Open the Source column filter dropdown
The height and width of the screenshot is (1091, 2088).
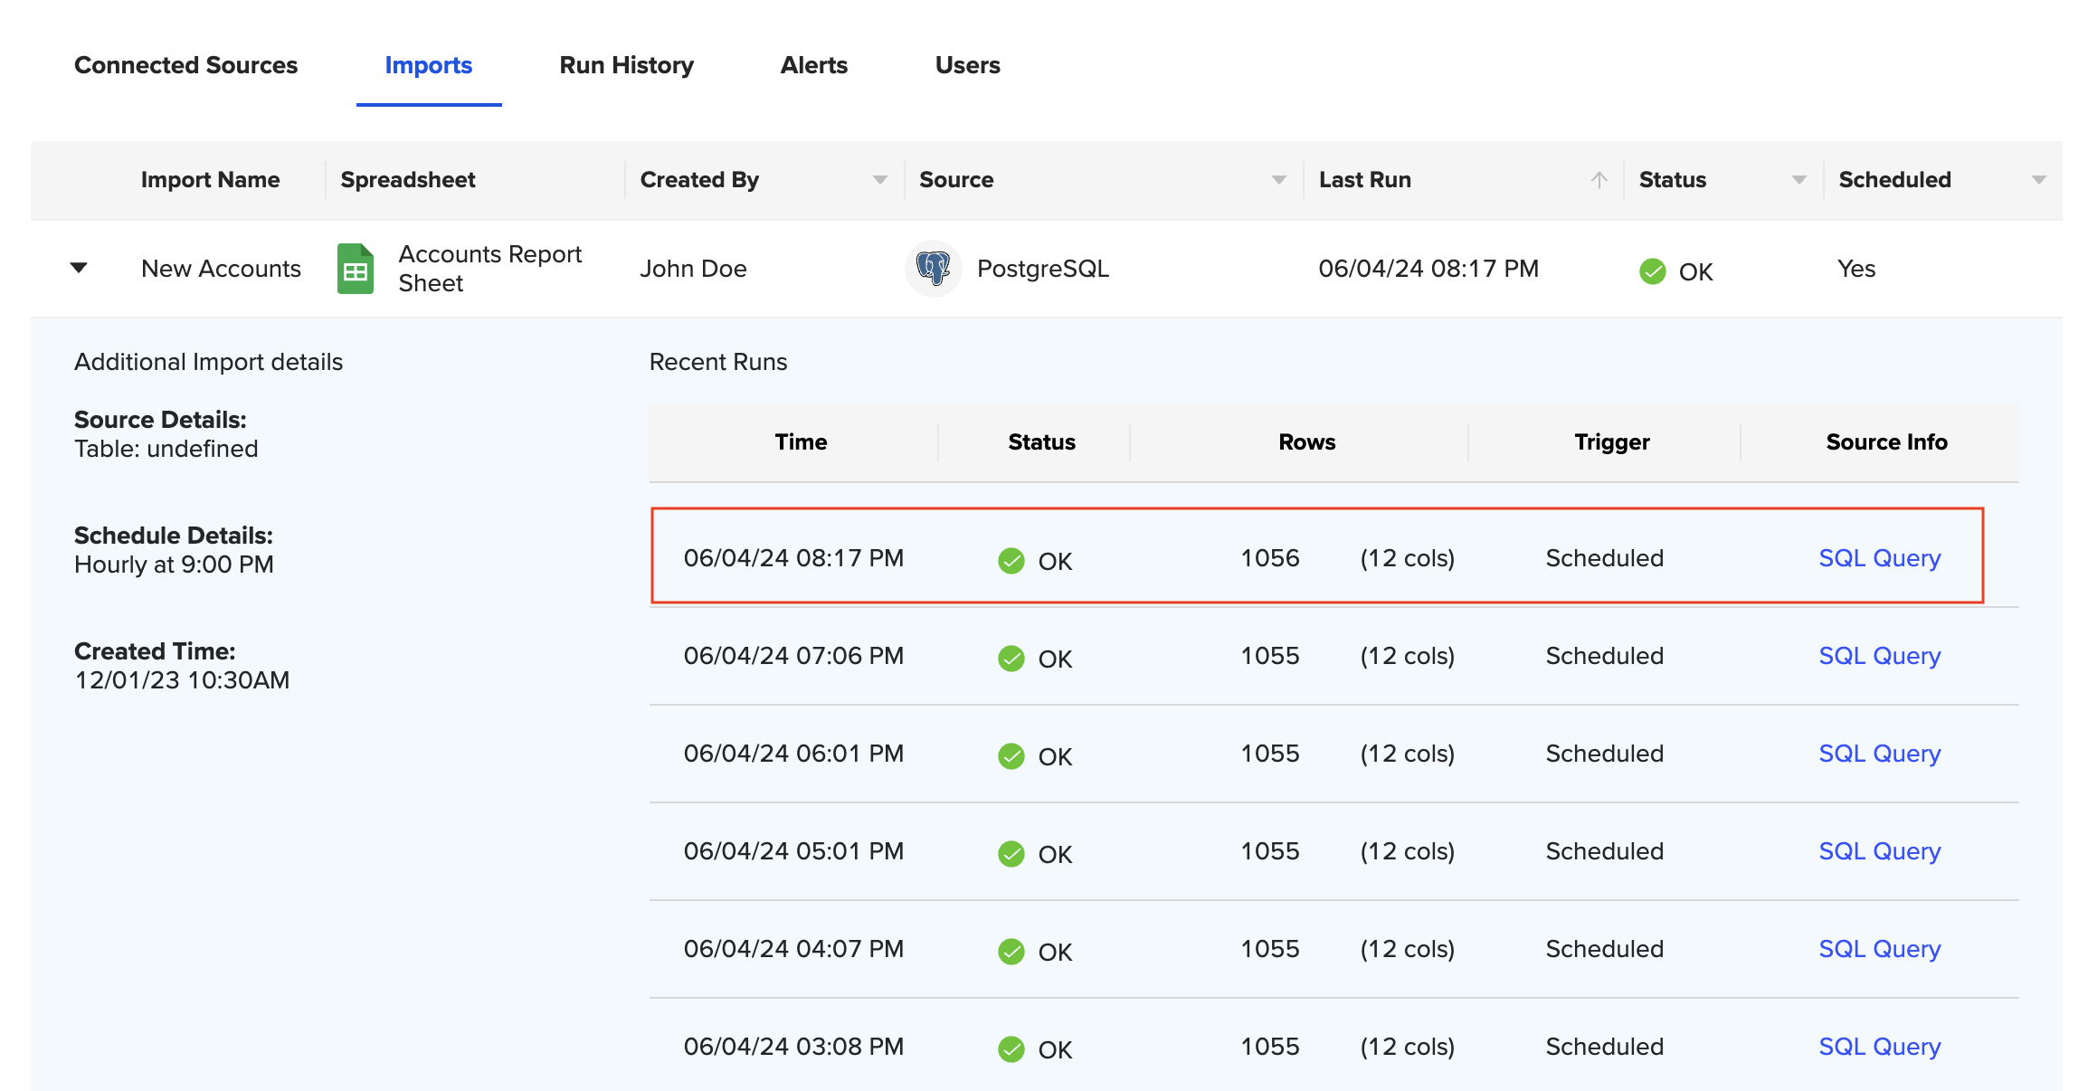1278,180
